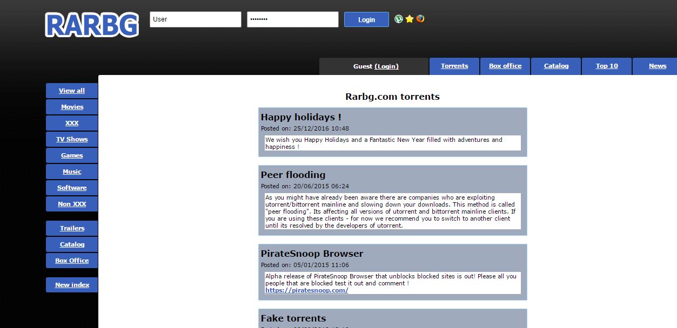Click the blue Login button
677x328 pixels.
tap(366, 19)
